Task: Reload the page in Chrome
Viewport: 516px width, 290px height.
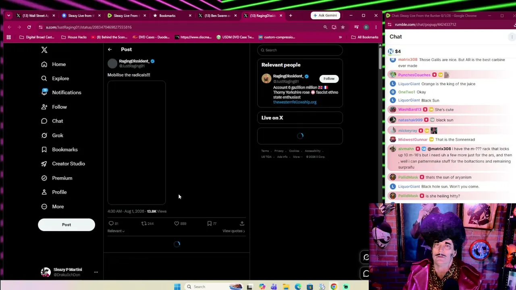Action: click(29, 27)
